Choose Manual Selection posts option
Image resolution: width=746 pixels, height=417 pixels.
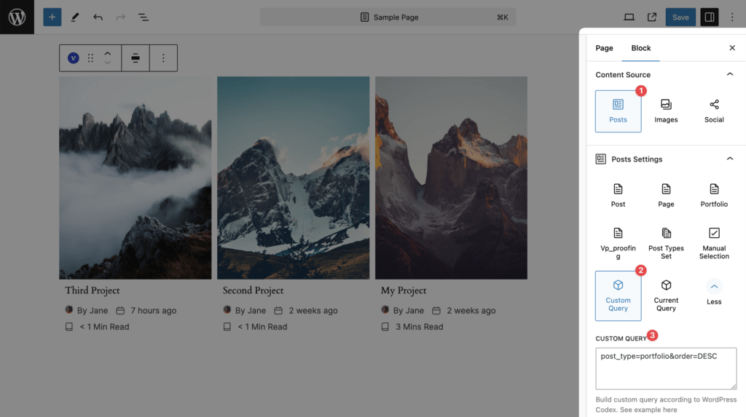click(x=714, y=245)
